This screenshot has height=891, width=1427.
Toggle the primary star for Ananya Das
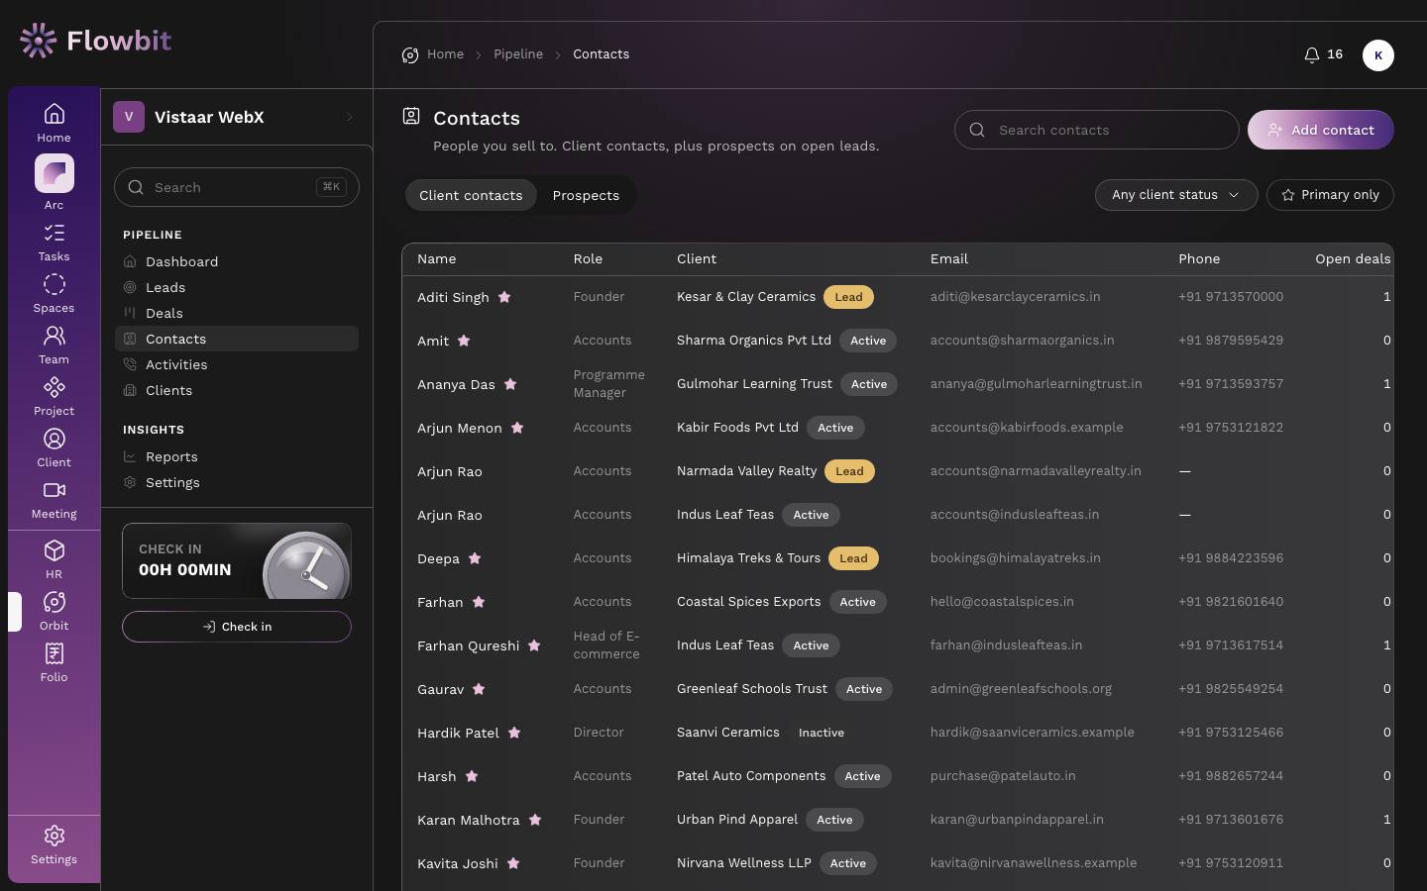(510, 384)
